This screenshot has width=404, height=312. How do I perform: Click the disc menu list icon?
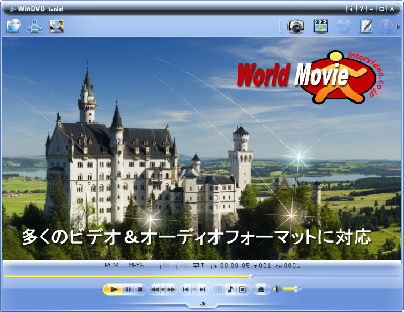click(218, 290)
